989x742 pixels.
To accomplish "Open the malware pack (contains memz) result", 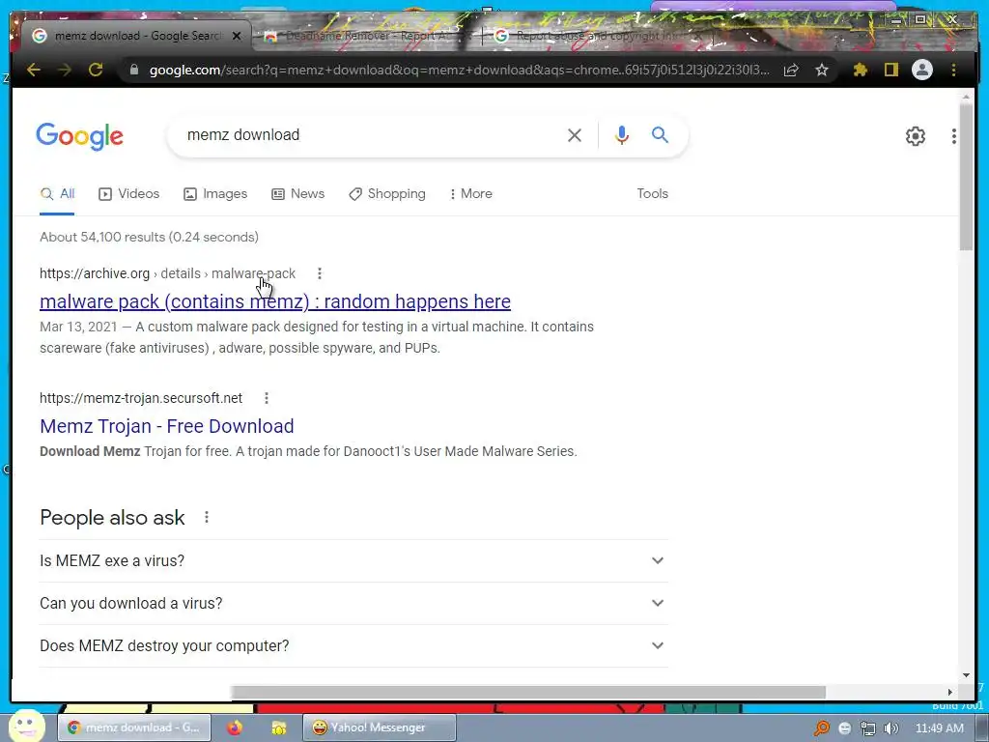I will point(275,301).
